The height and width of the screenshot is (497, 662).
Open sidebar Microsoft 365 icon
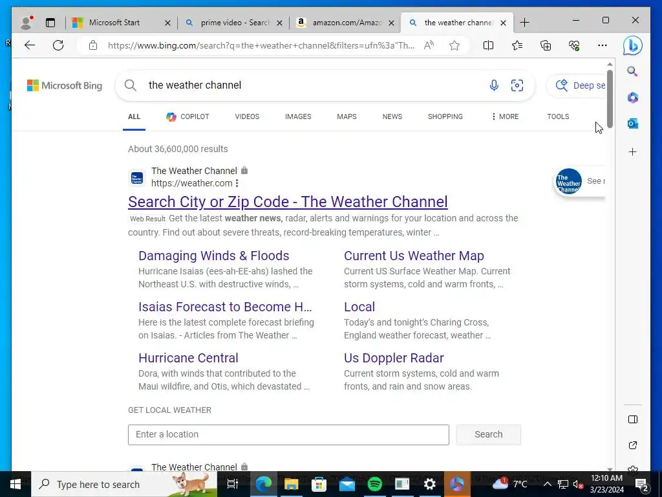click(x=632, y=98)
